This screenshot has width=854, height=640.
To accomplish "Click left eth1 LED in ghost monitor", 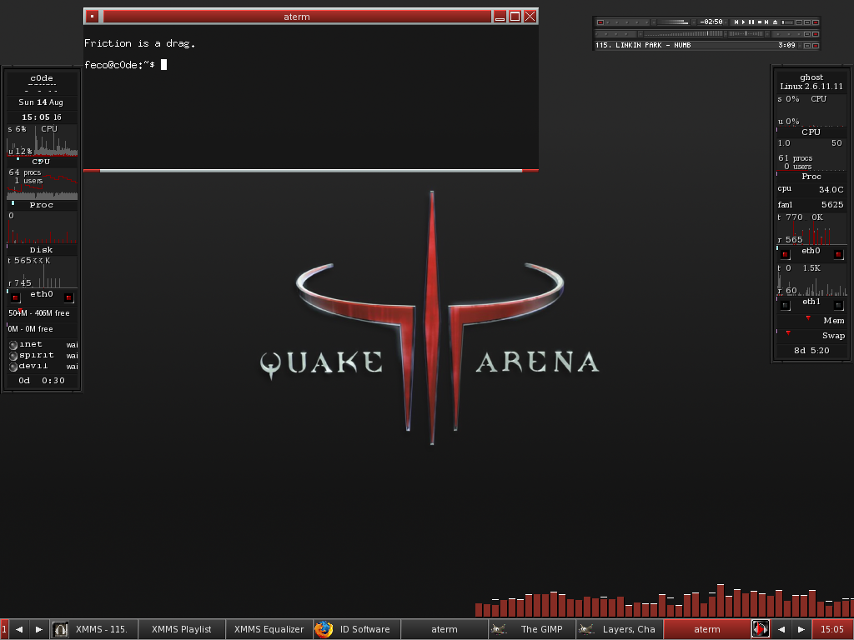I will pos(785,305).
